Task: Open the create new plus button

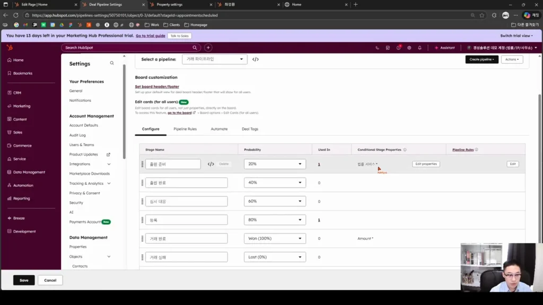Action: [208, 48]
